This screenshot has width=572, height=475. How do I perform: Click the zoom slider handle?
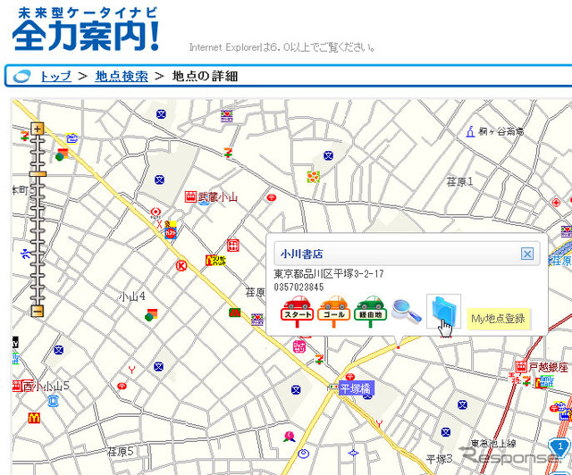38,174
